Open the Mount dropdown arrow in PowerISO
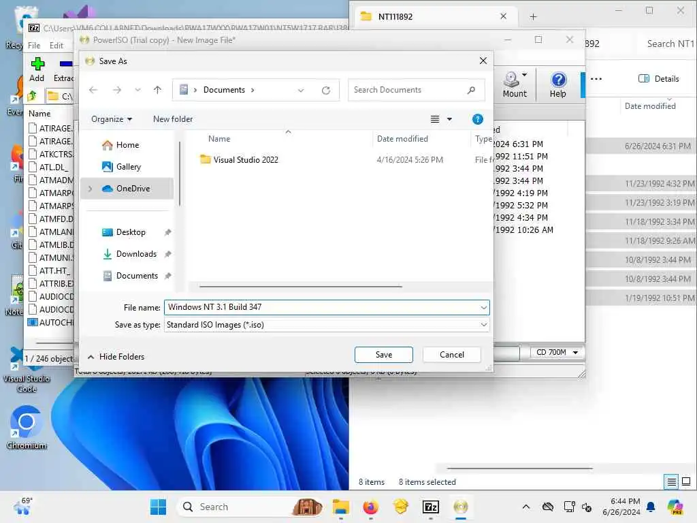The height and width of the screenshot is (523, 697). point(525,75)
